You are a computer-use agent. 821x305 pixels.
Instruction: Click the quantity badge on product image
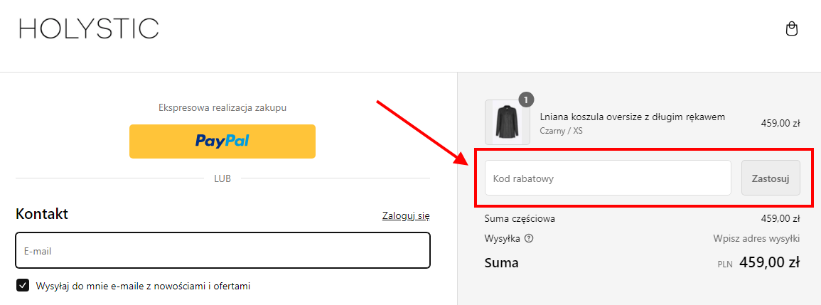click(x=526, y=99)
